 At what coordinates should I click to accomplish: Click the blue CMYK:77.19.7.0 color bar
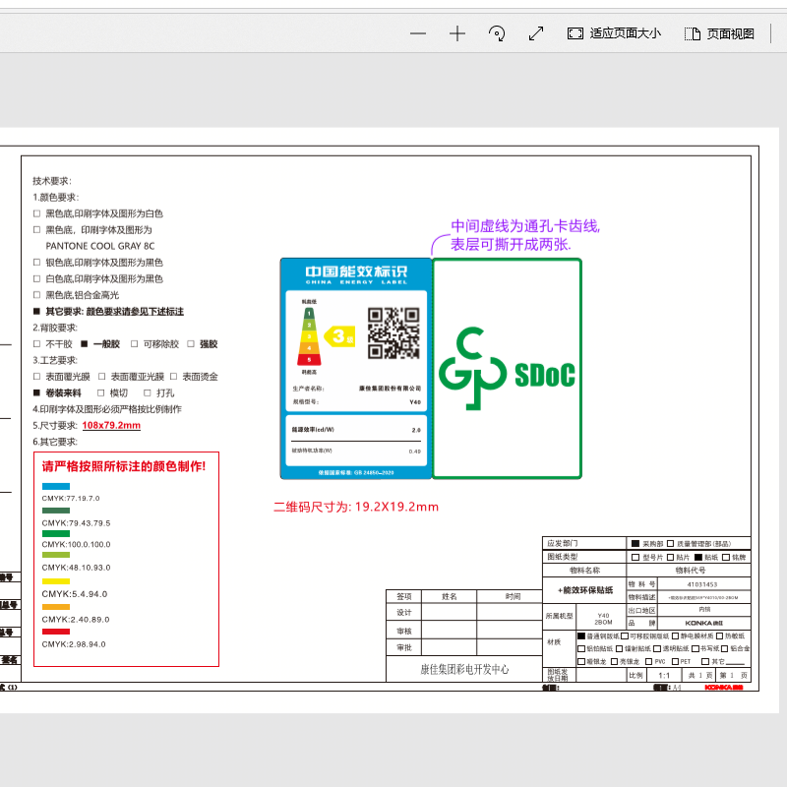point(56,486)
